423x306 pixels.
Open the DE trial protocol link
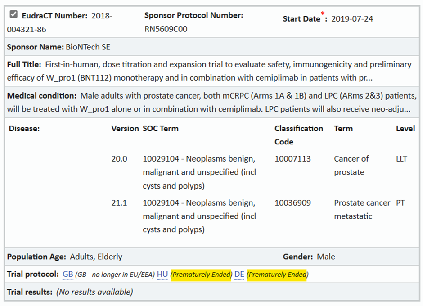click(x=239, y=274)
